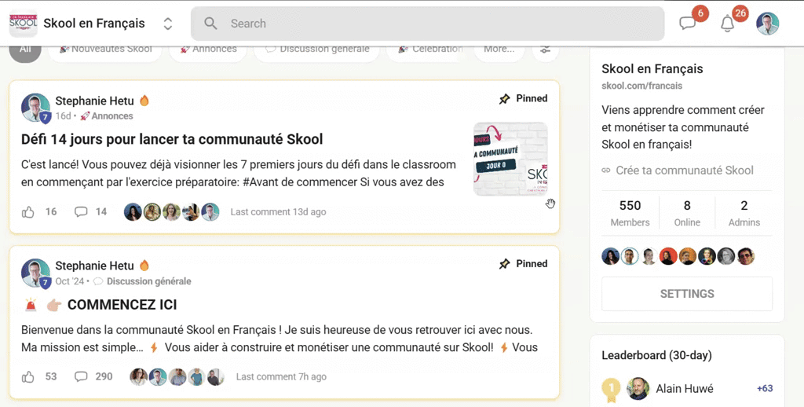Open chat messages icon with 6 badge
This screenshot has width=804, height=407.
[x=688, y=24]
